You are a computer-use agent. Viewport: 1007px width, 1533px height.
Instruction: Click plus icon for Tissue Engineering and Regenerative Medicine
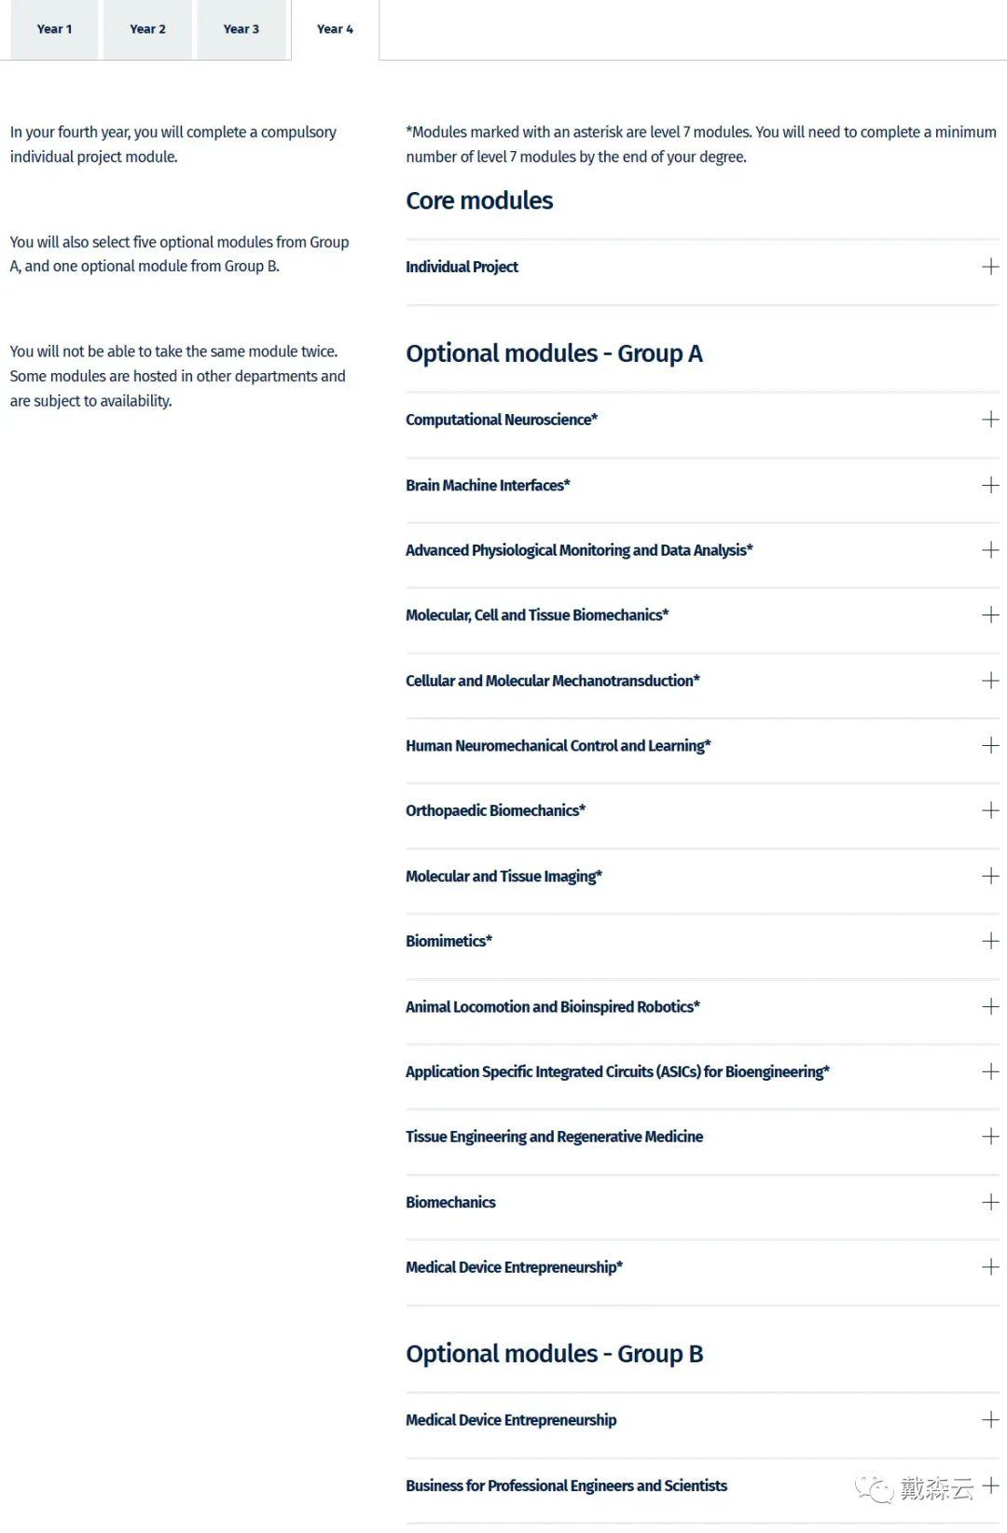click(x=990, y=1137)
